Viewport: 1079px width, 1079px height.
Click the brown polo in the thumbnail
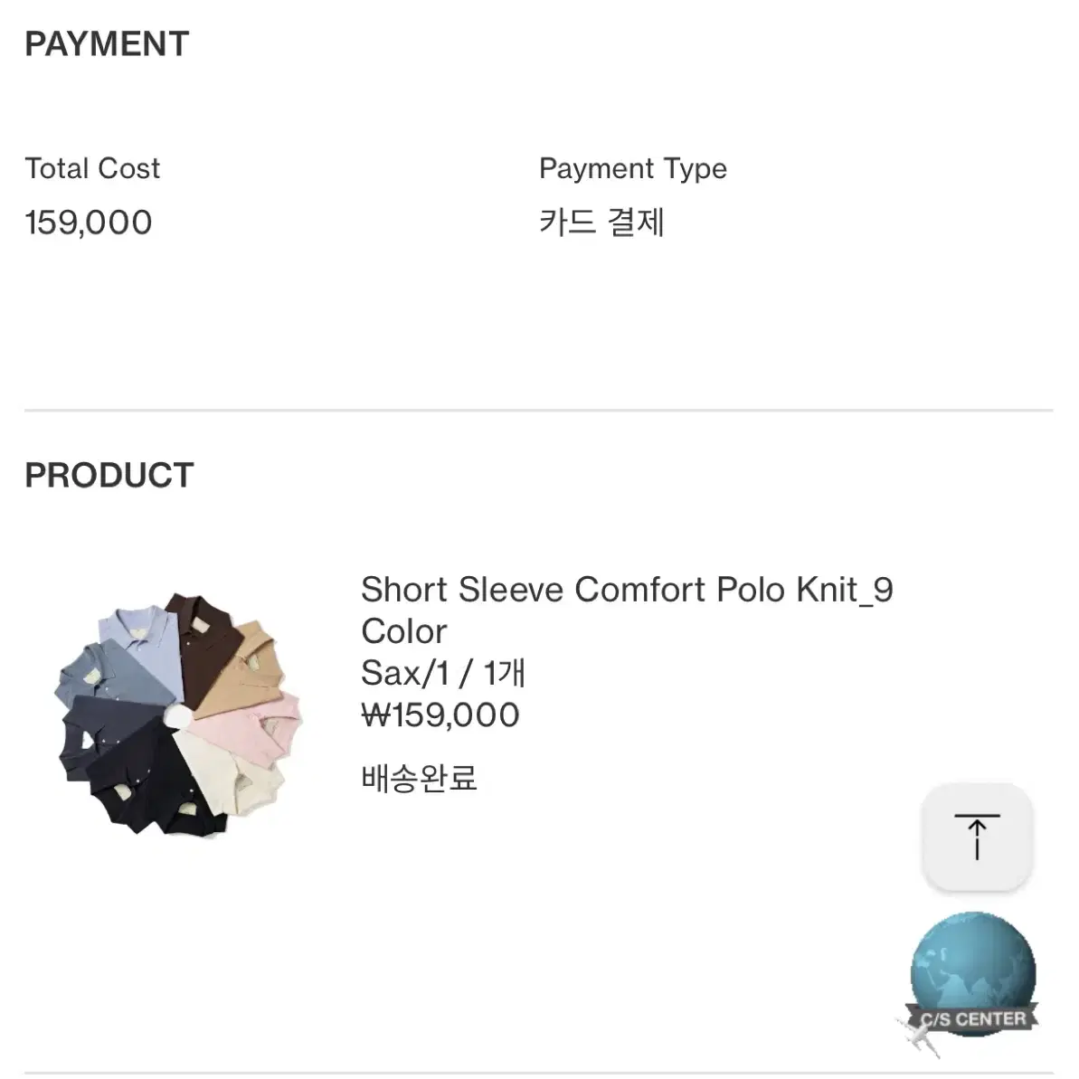[x=203, y=647]
